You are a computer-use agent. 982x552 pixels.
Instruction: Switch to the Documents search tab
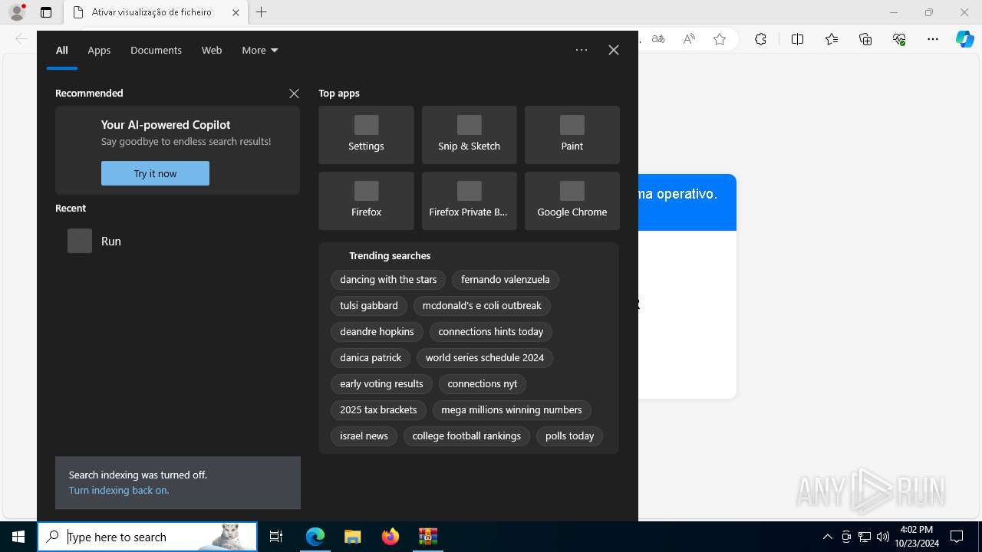point(156,51)
